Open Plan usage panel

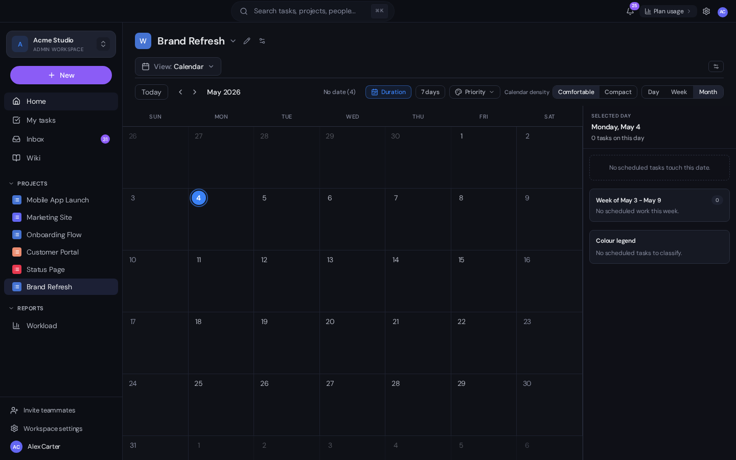click(668, 11)
